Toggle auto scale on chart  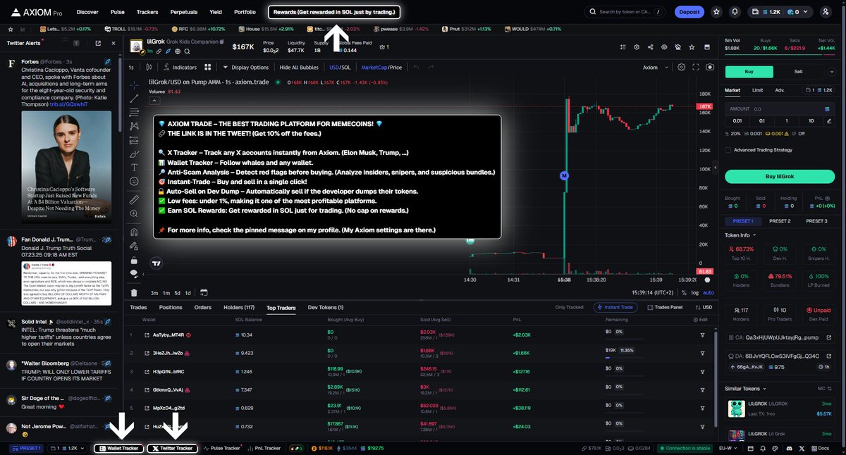pos(709,292)
